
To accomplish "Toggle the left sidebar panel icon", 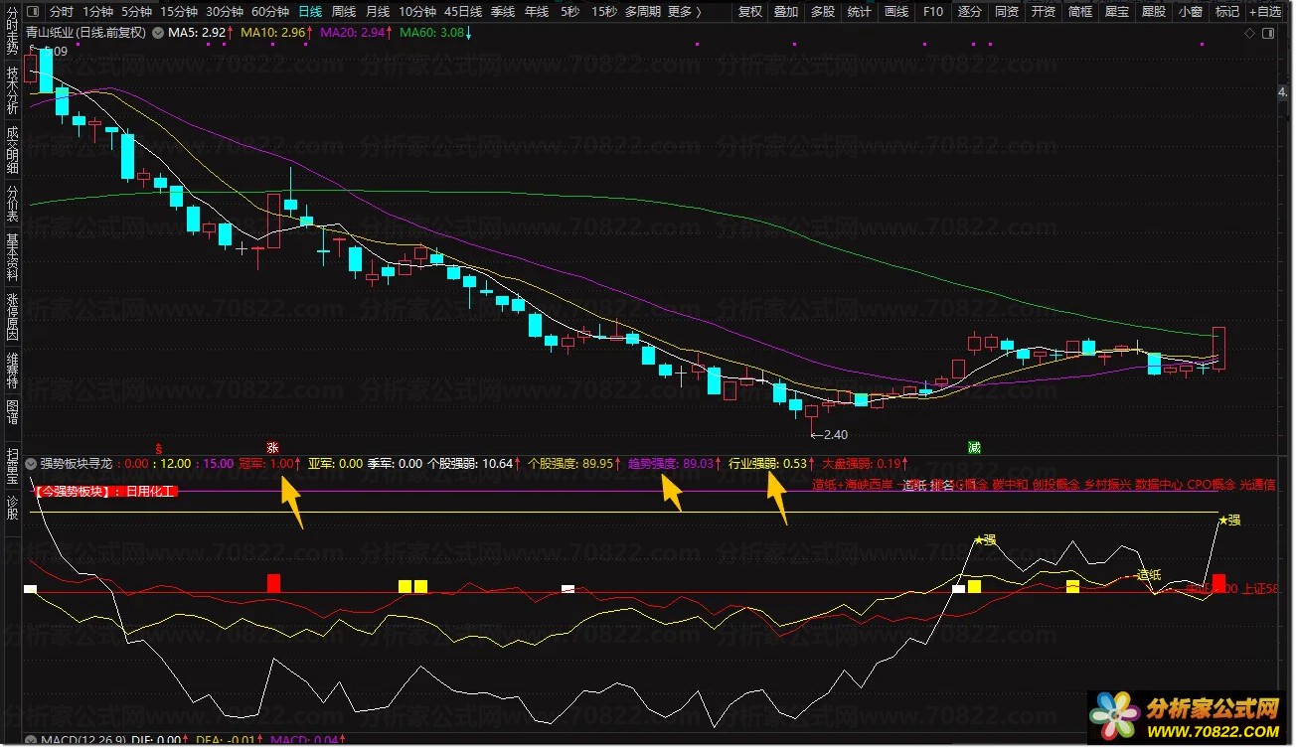I will (32, 11).
